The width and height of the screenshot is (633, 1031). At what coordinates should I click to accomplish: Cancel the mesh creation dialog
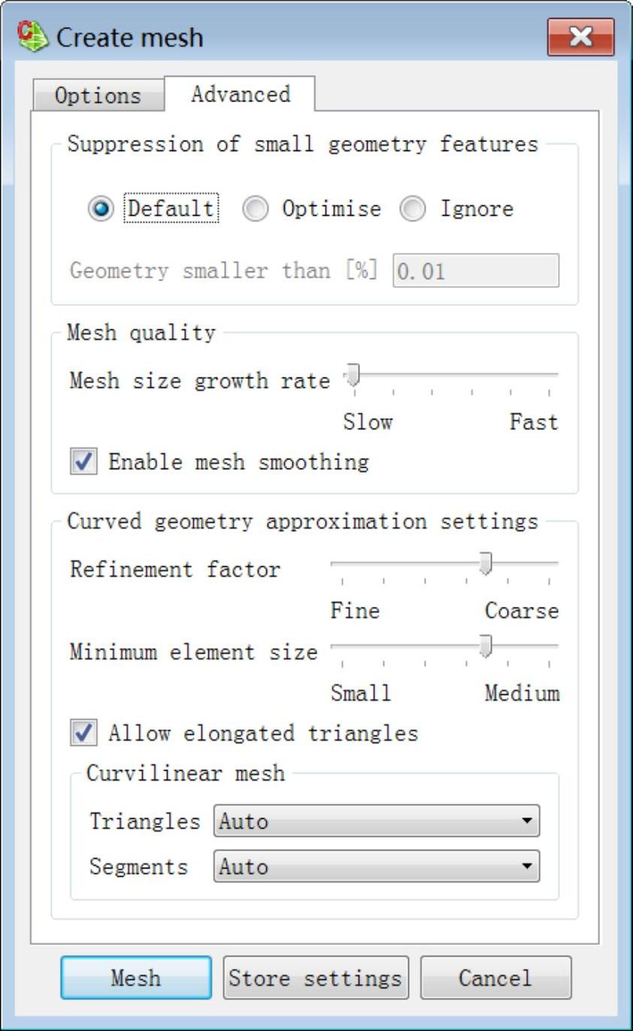point(495,978)
